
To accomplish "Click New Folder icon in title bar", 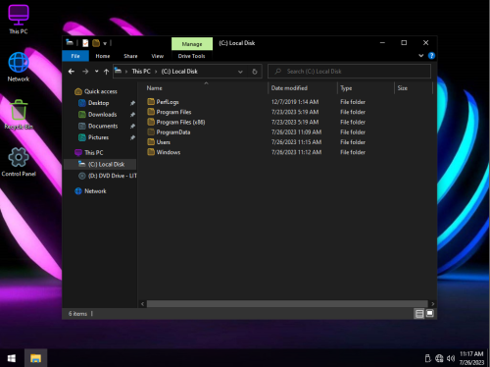I will tap(96, 43).
